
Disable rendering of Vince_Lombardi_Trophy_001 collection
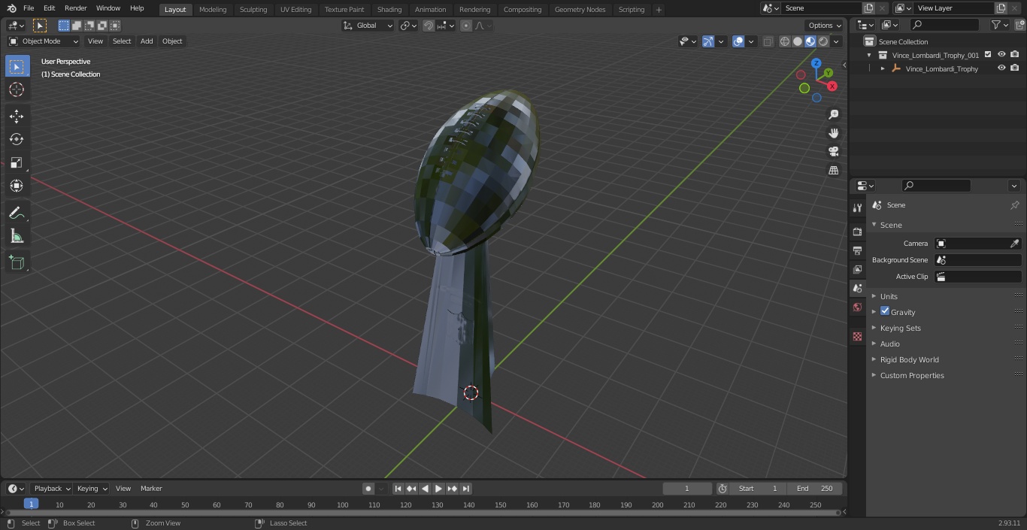[x=1015, y=55]
